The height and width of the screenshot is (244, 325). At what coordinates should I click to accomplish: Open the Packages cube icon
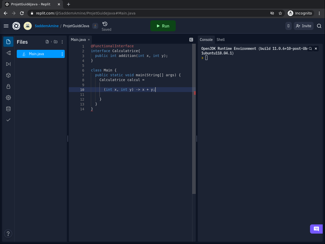click(8, 75)
